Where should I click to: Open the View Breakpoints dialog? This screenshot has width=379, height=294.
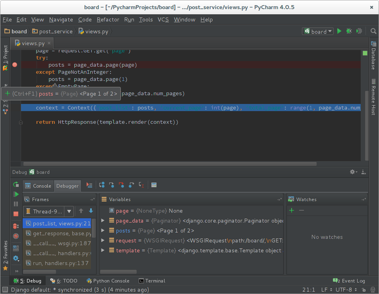tap(16, 226)
